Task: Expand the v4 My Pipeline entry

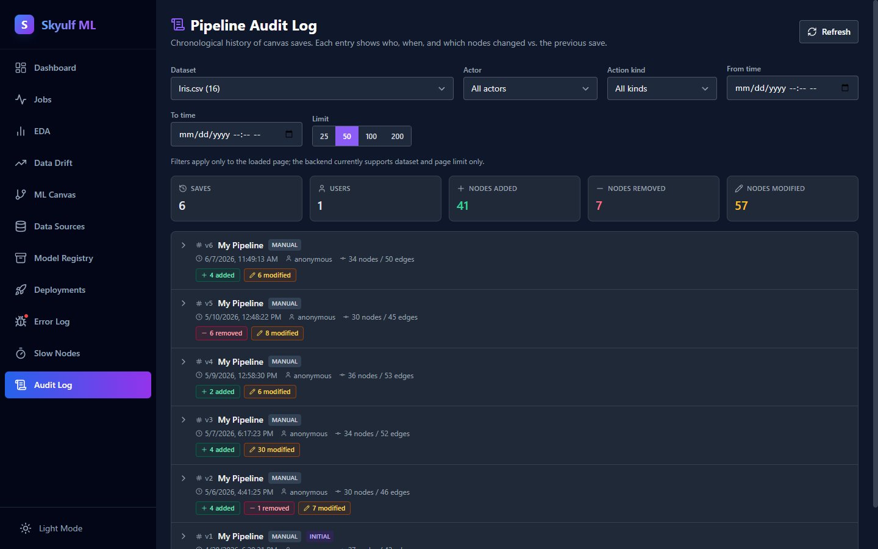Action: tap(184, 362)
